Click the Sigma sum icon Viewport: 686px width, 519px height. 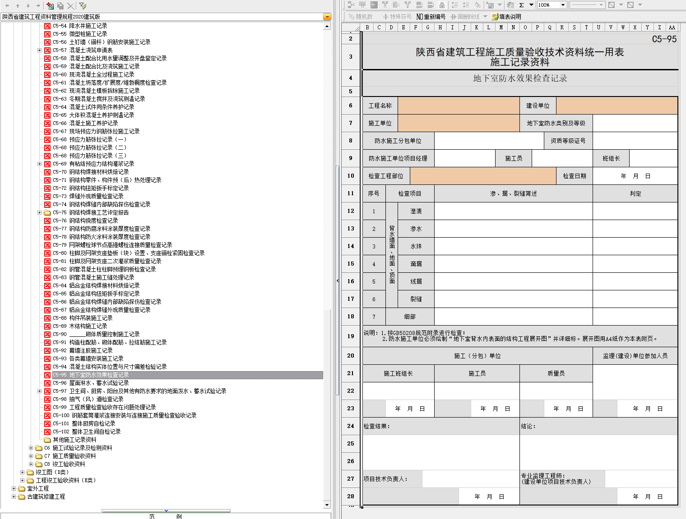tap(521, 5)
